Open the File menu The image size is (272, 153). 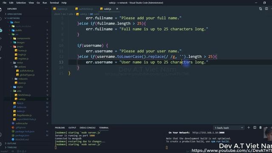click(x=5, y=3)
